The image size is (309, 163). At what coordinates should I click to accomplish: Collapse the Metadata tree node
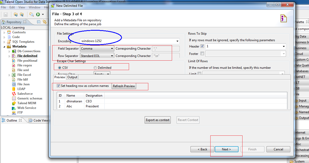[x=4, y=47]
